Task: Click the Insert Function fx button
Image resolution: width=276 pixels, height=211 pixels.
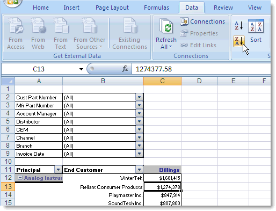Action: (x=125, y=69)
